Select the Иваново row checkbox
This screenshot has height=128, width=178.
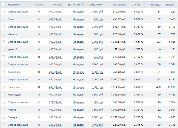pyautogui.click(x=3, y=34)
